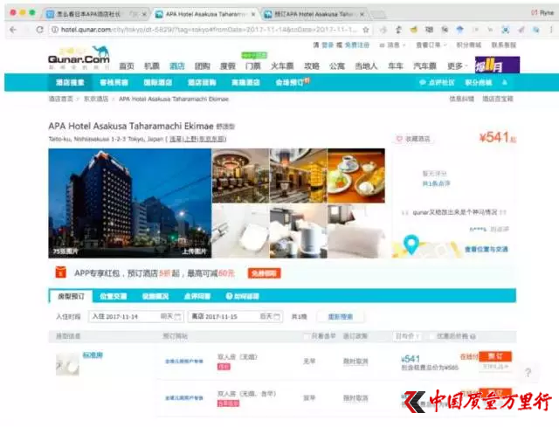Image resolution: width=559 pixels, height=427 pixels.
Task: Switch to the 设施概况 tab
Action: (155, 296)
